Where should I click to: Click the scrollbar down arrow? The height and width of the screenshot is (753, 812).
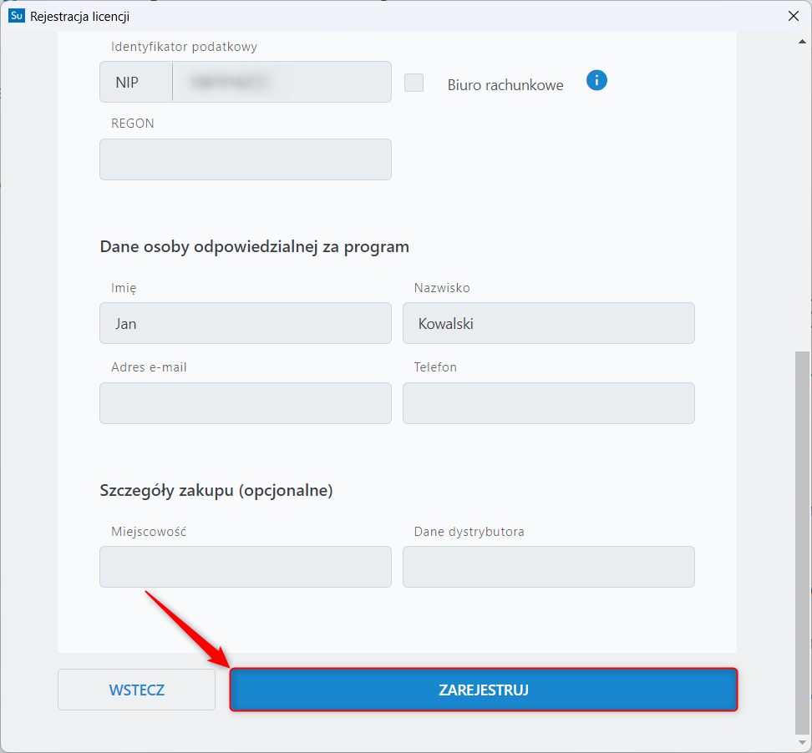(x=802, y=742)
